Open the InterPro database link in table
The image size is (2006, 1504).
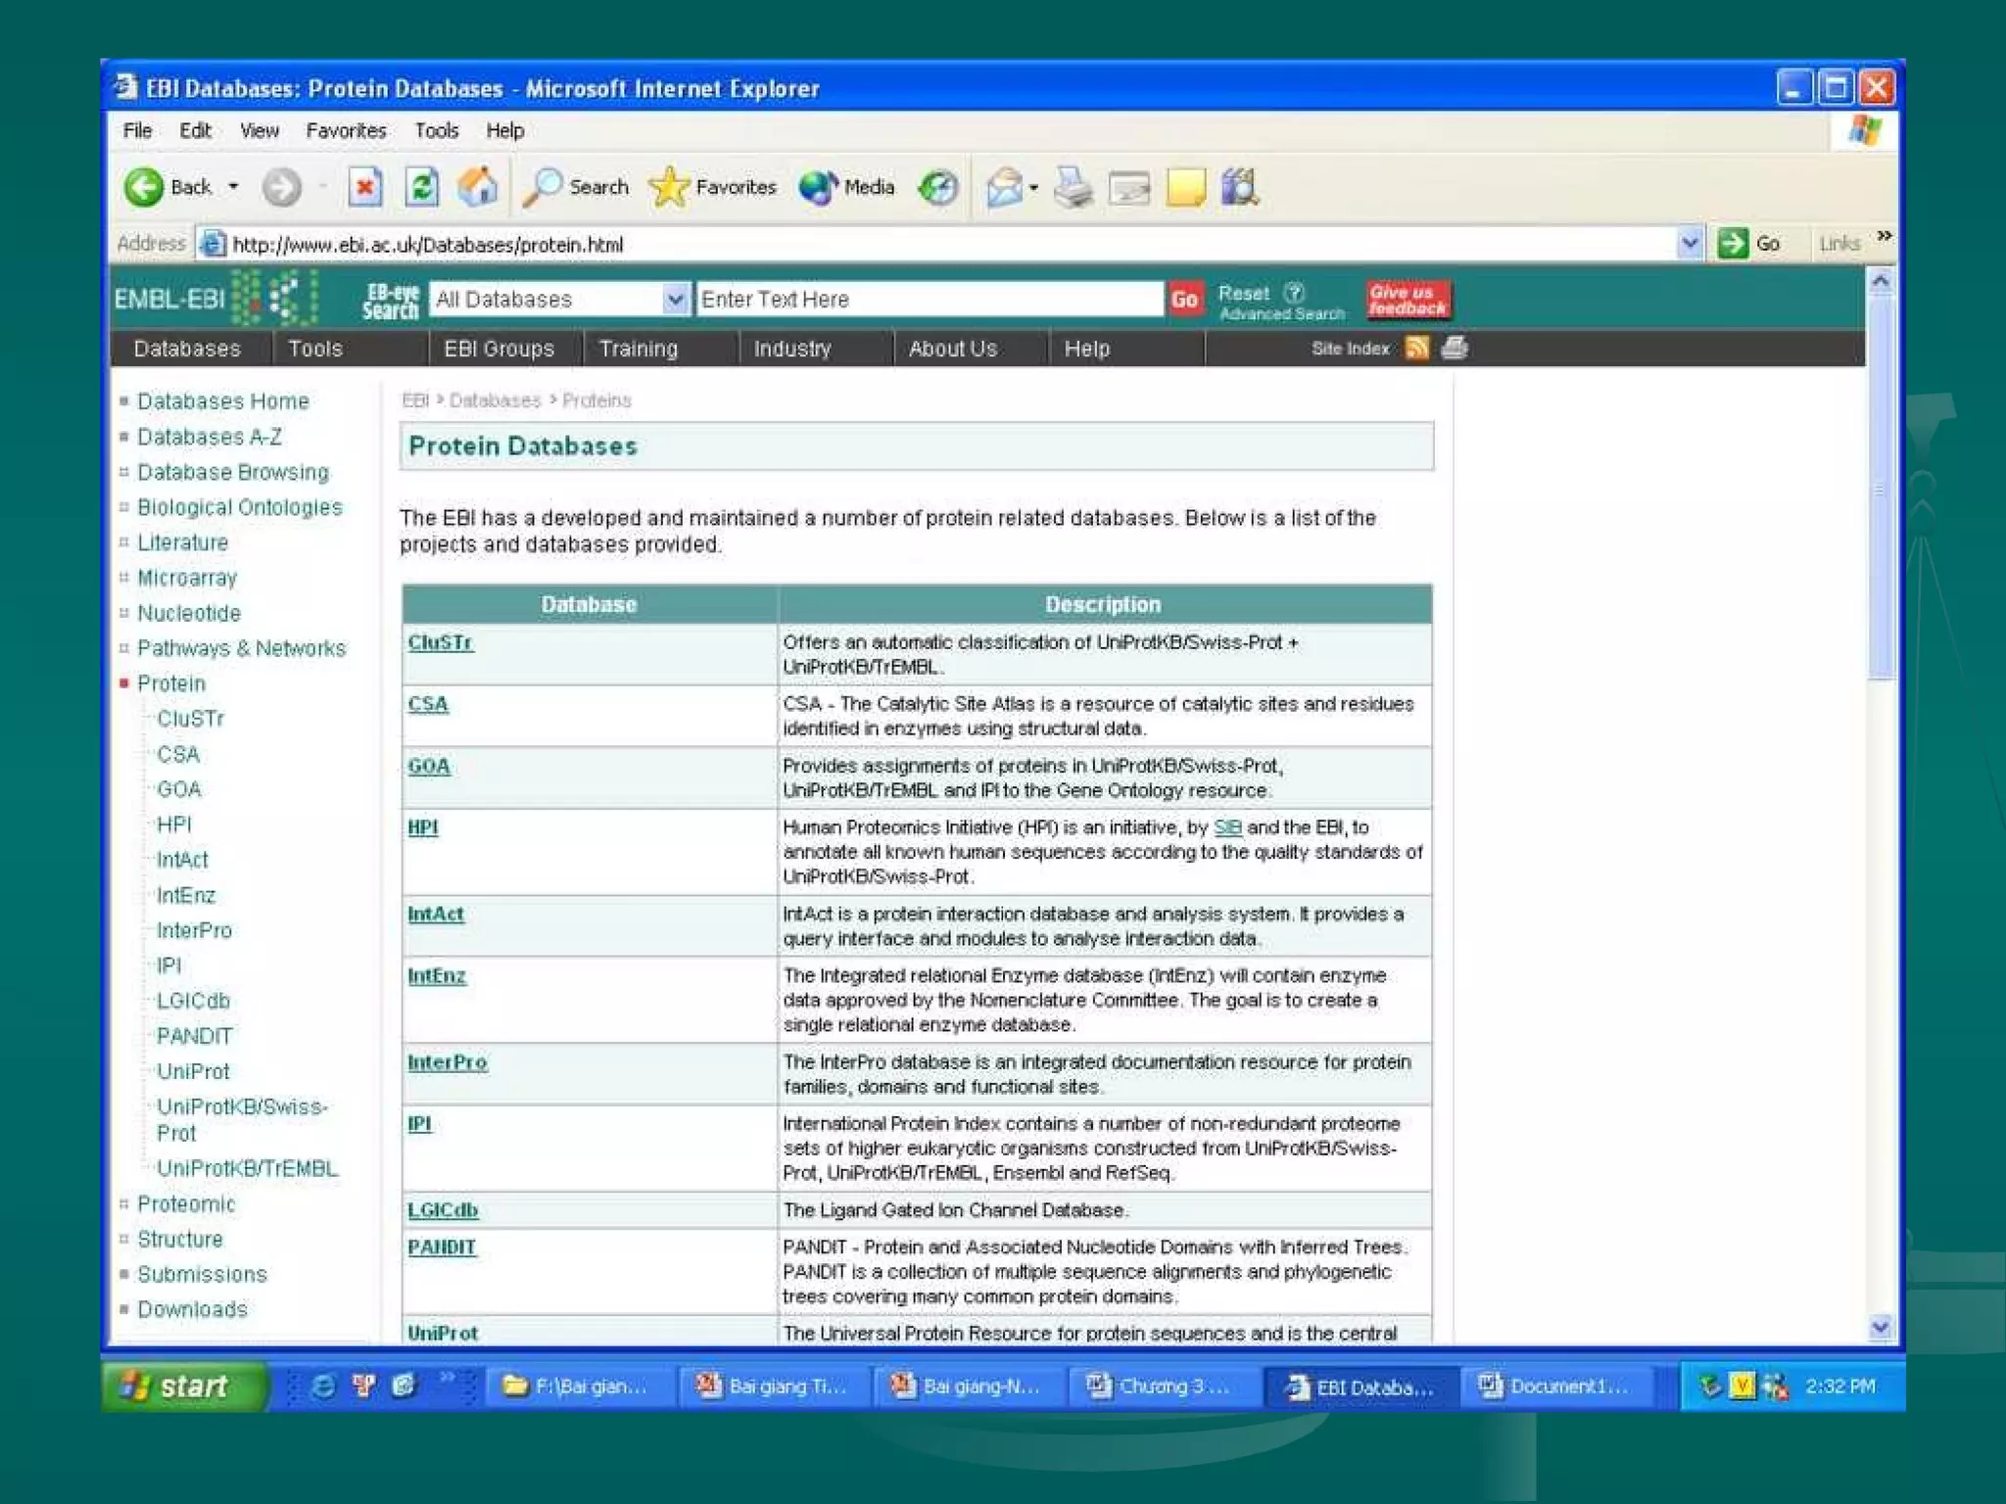coord(447,1061)
